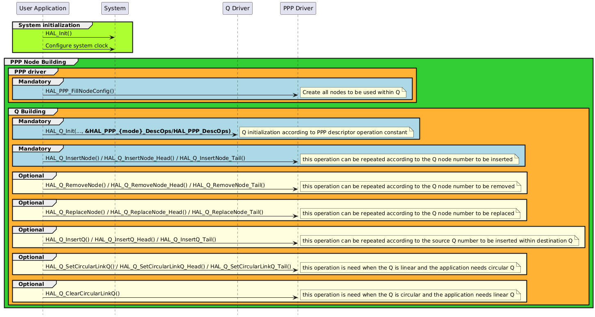Select the PPP Driver lifeline header
This screenshot has width=595, height=317.
(298, 8)
